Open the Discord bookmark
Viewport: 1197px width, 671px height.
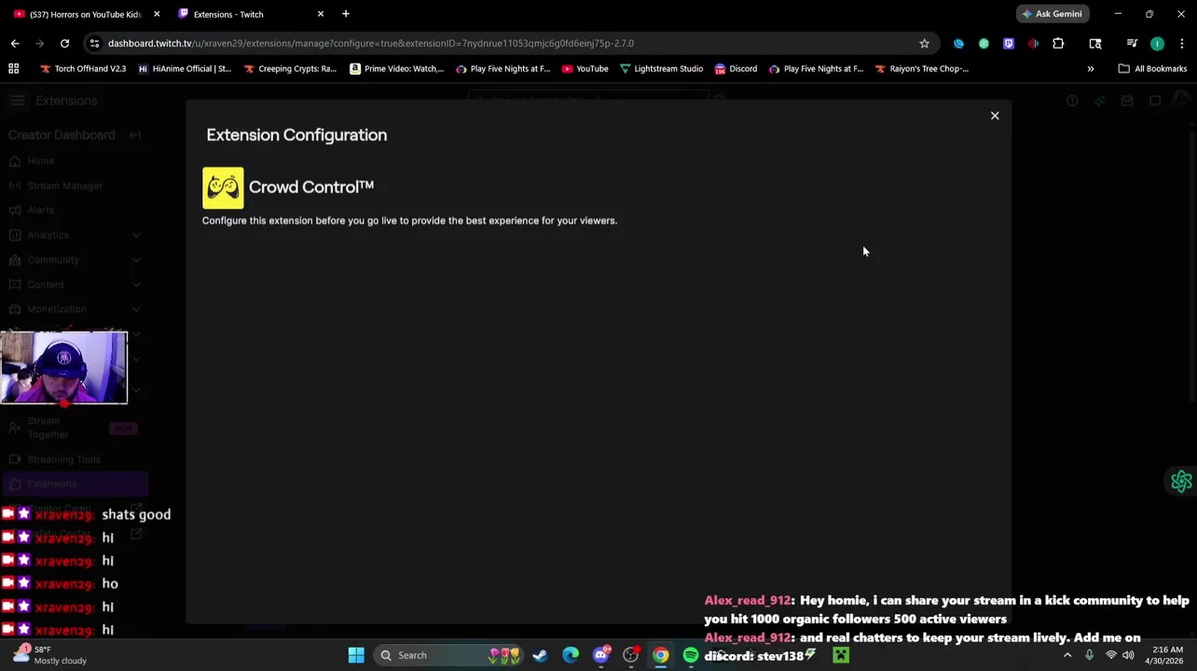(736, 68)
